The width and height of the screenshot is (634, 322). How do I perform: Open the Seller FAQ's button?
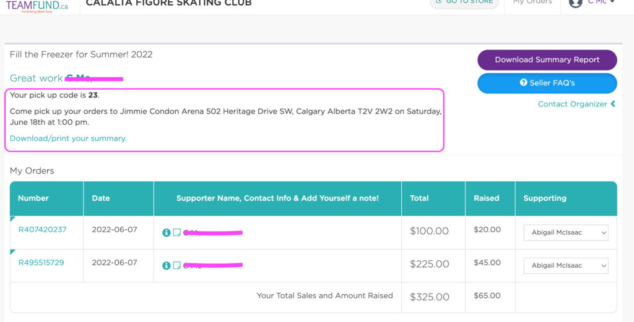click(x=547, y=83)
